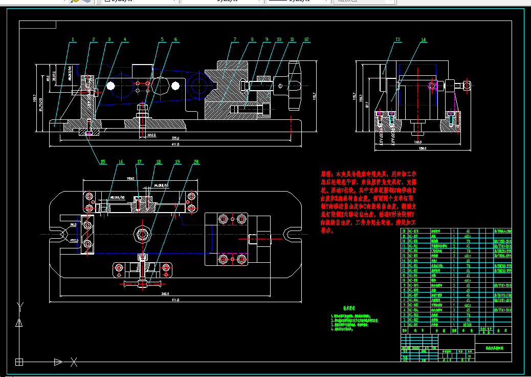Select balloon number 1 in front view
This screenshot has height=377, width=531.
coord(73,39)
